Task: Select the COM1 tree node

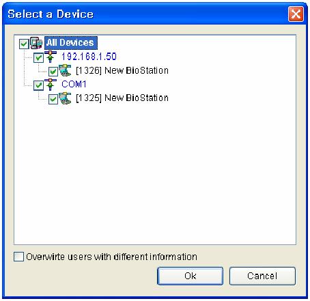Action: (74, 85)
